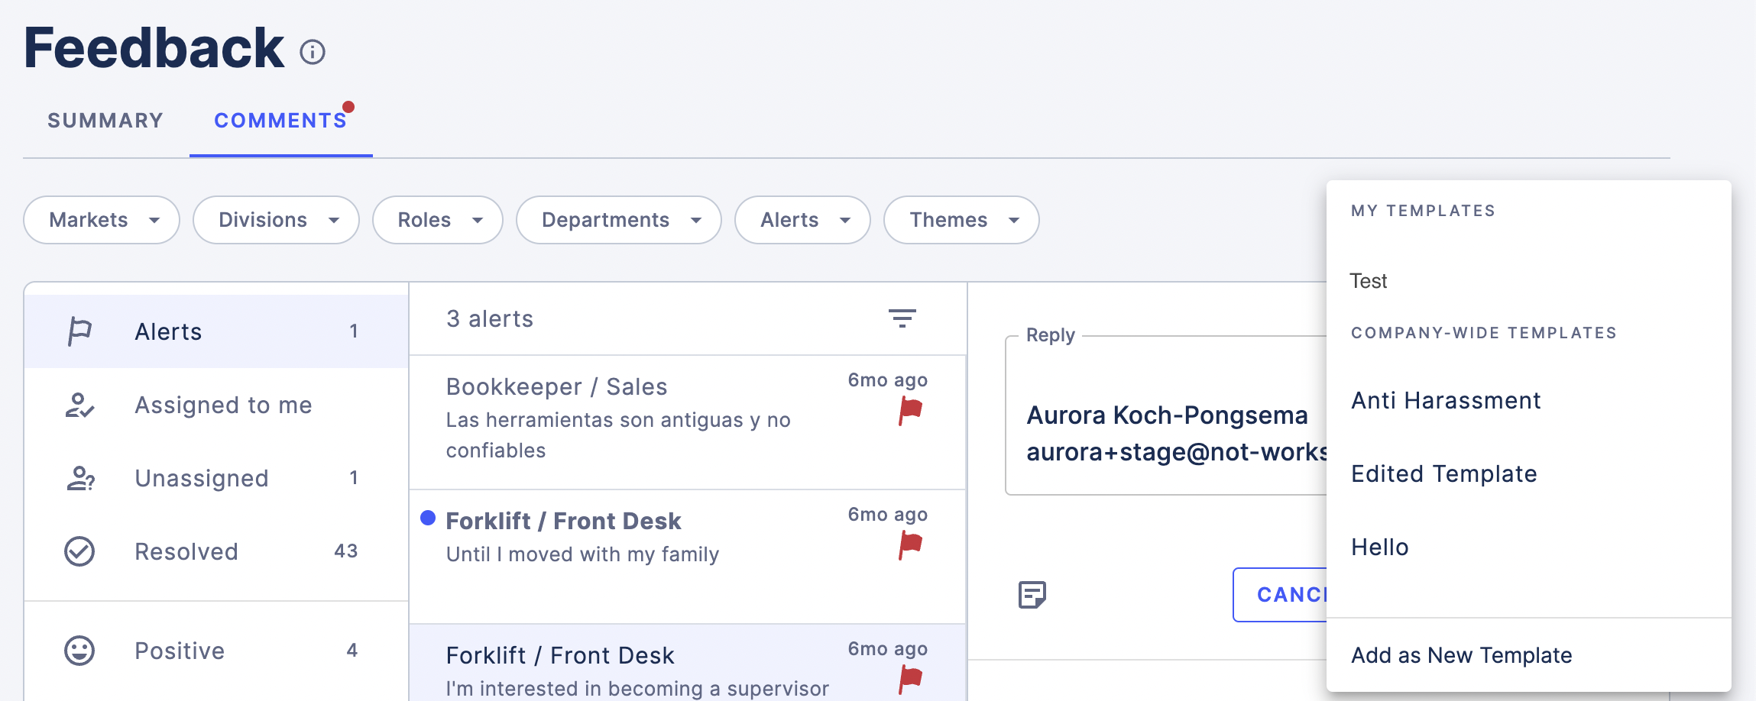Choose the Anti Harassment template
Image resolution: width=1756 pixels, height=701 pixels.
click(1529, 400)
